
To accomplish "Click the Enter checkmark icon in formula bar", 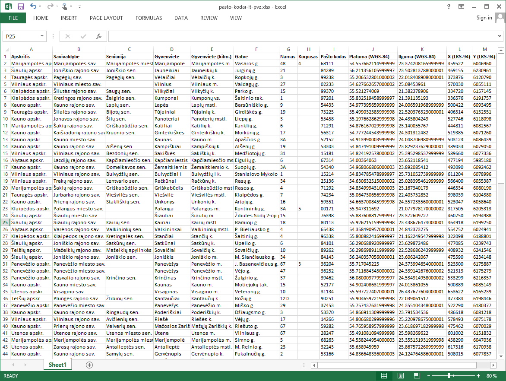I will pos(83,36).
